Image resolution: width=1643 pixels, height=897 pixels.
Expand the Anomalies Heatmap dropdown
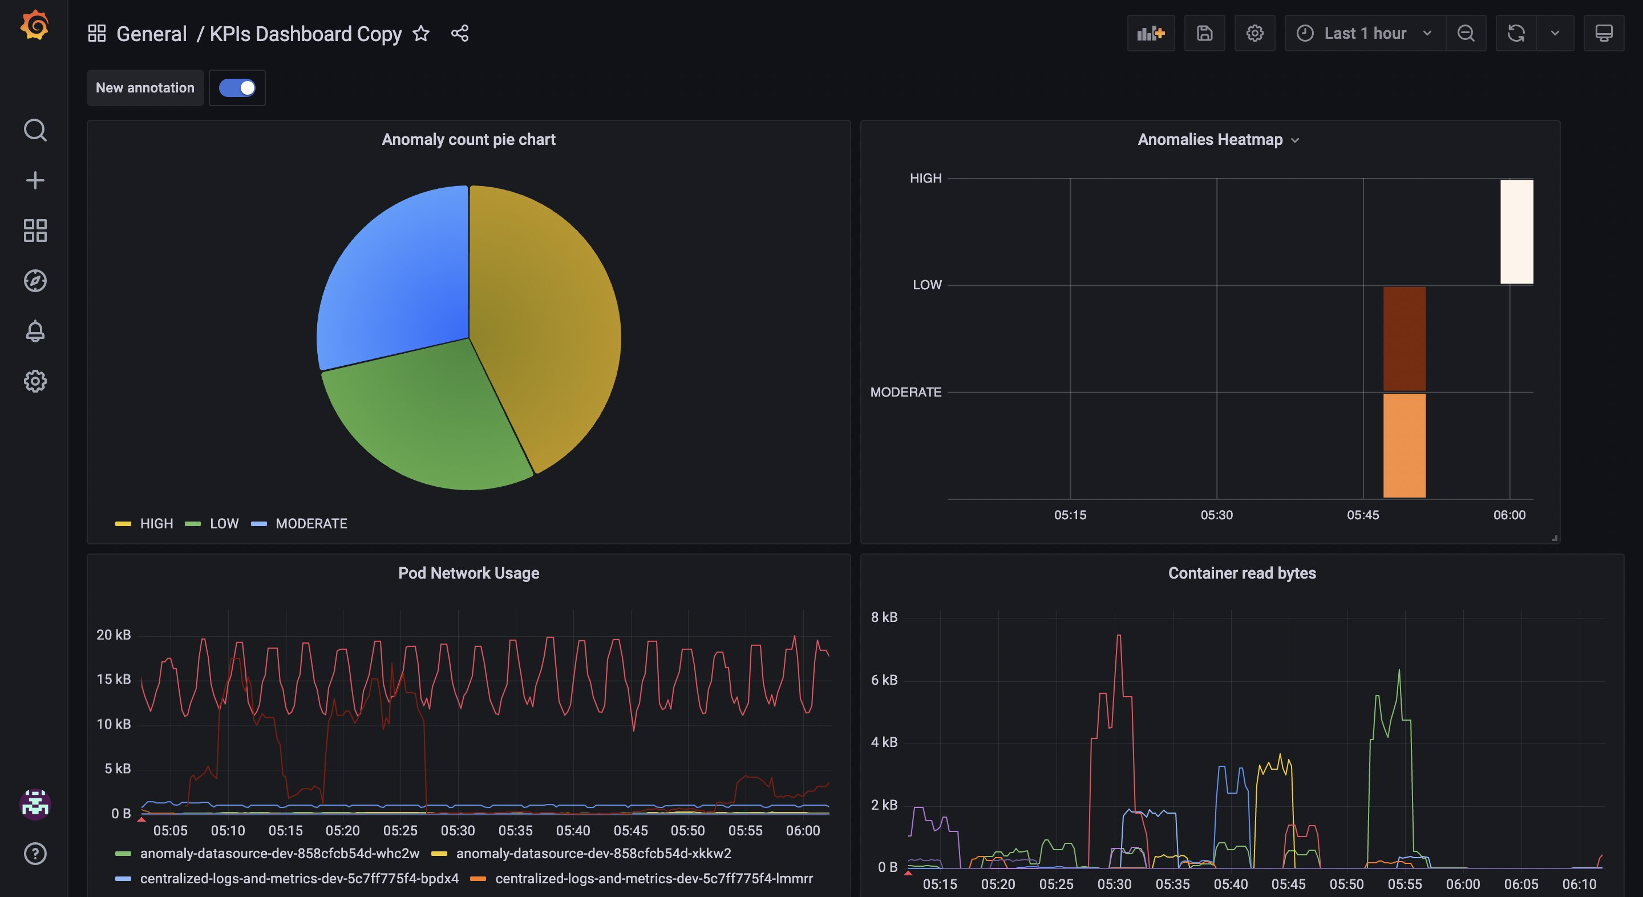(x=1298, y=140)
